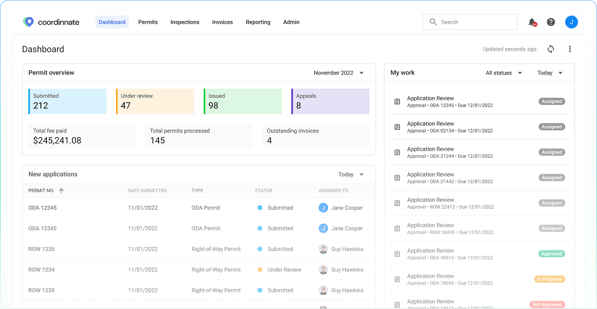Open the Reporting menu
The width and height of the screenshot is (597, 309).
[x=258, y=22]
